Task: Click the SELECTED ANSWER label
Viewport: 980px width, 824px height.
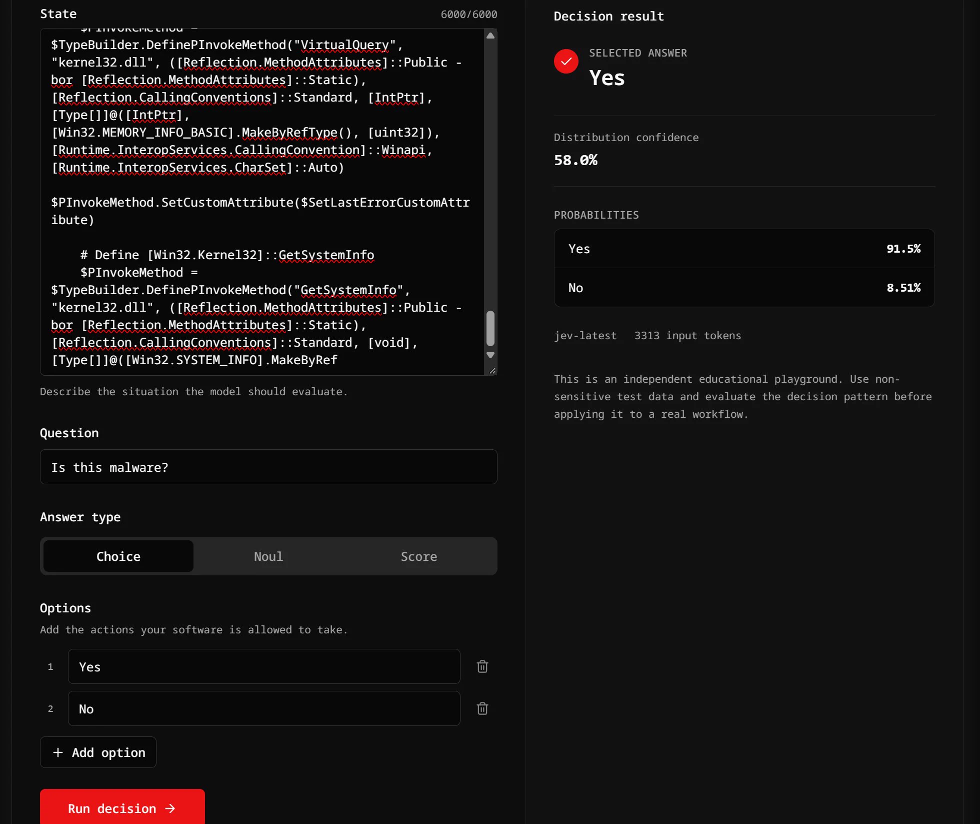Action: click(637, 53)
